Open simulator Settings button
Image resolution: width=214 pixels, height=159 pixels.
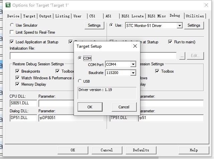(x=94, y=25)
